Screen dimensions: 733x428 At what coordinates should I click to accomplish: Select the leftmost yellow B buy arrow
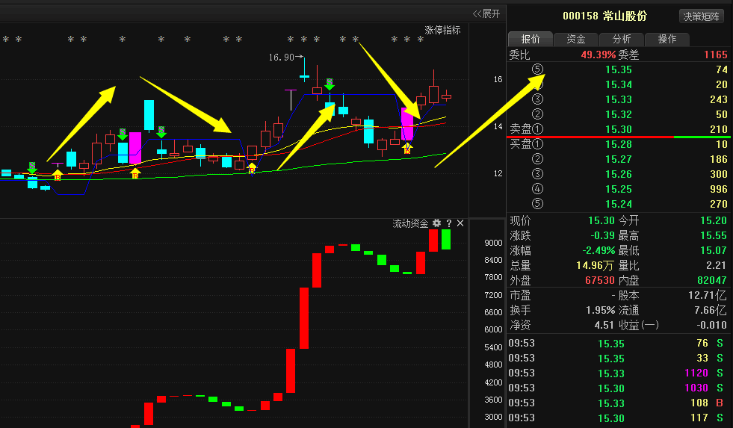tap(58, 175)
